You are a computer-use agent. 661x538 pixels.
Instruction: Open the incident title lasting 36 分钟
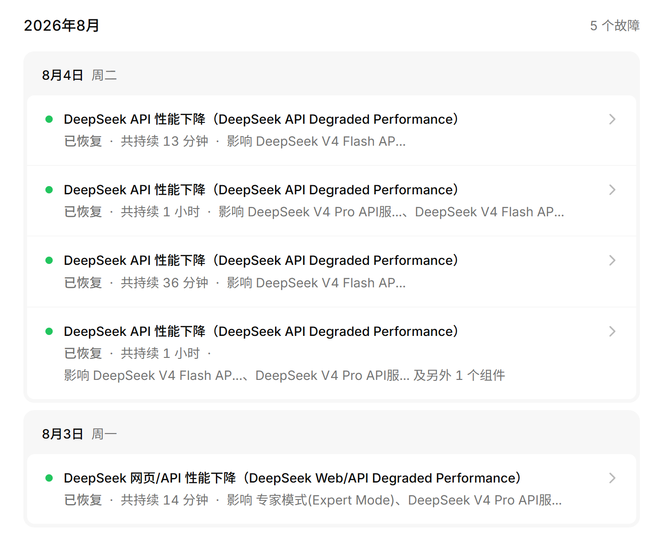click(x=261, y=260)
